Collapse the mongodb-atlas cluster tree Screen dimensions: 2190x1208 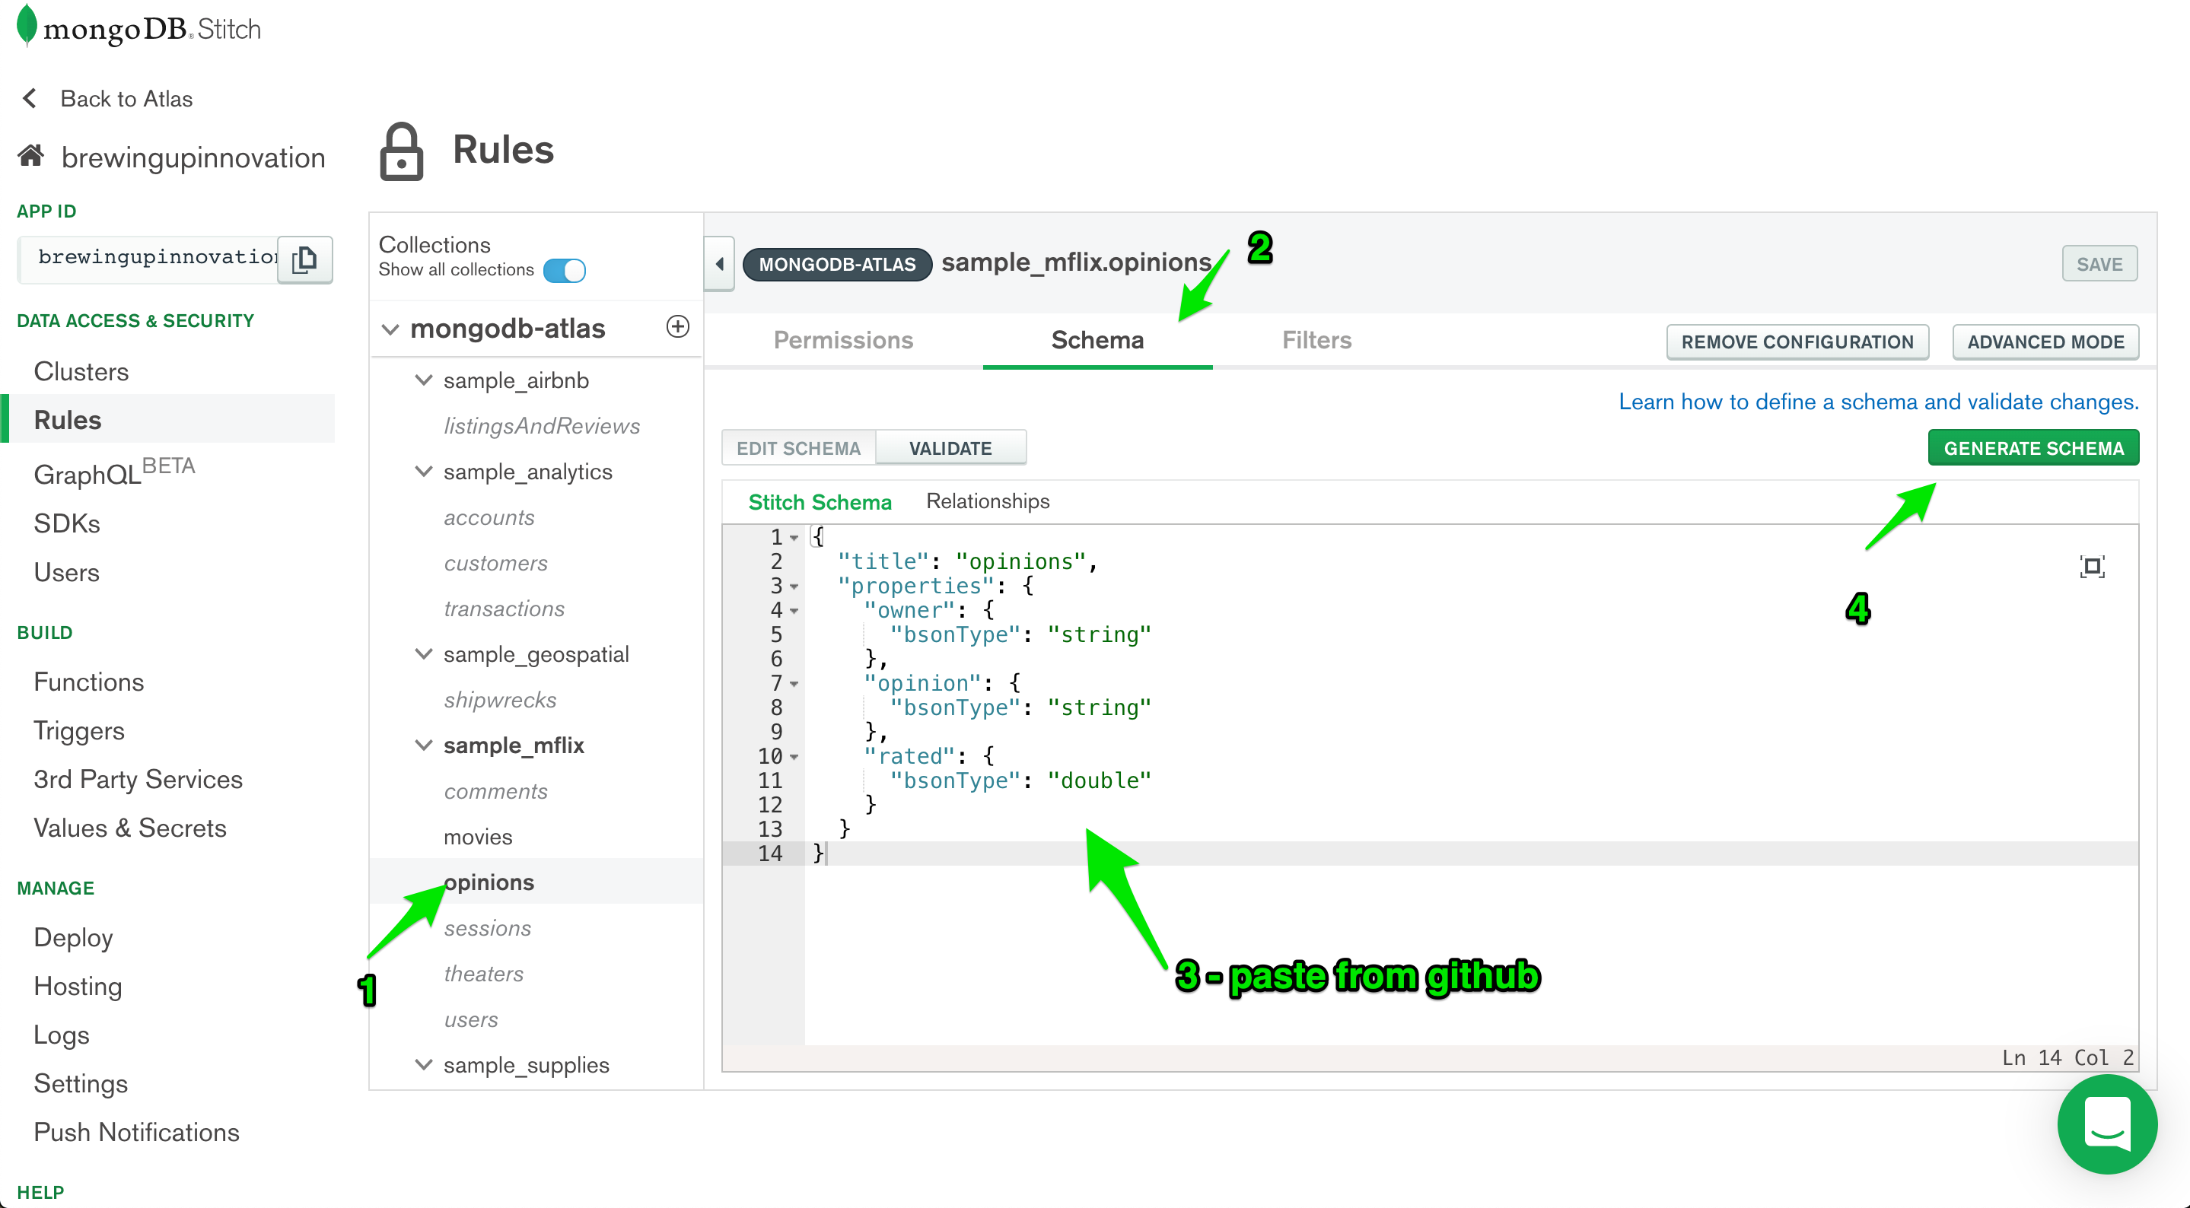click(390, 329)
